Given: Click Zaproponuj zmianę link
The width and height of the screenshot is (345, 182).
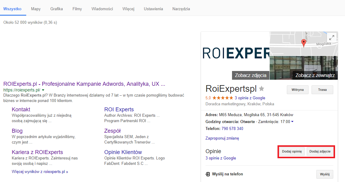Looking at the screenshot, I should tap(222, 138).
